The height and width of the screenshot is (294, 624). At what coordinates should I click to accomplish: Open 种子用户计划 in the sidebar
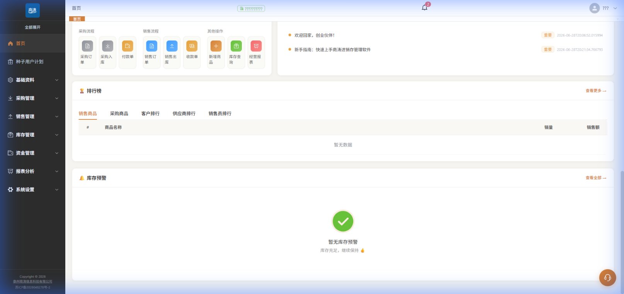(x=32, y=62)
